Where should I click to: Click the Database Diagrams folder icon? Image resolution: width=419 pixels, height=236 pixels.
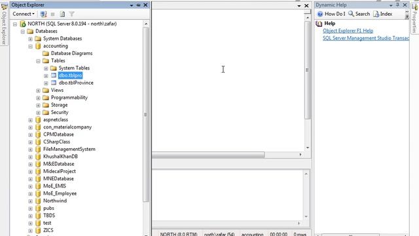coord(46,53)
